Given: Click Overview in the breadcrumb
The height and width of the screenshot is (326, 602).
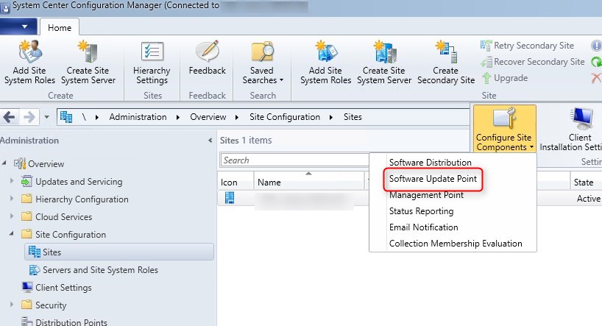Looking at the screenshot, I should 208,117.
